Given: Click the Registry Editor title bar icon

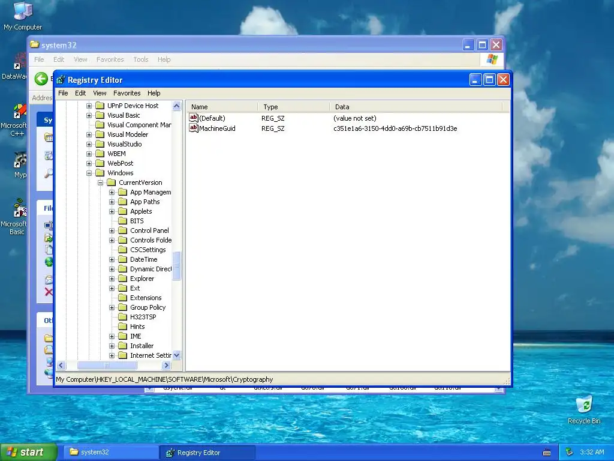Looking at the screenshot, I should pos(61,80).
